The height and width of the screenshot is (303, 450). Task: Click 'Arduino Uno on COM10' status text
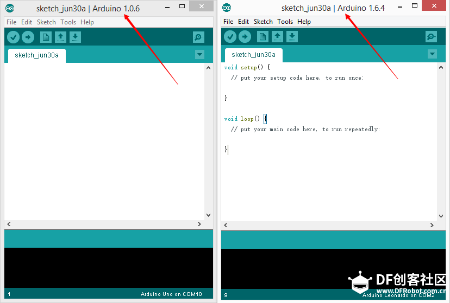[x=171, y=294]
